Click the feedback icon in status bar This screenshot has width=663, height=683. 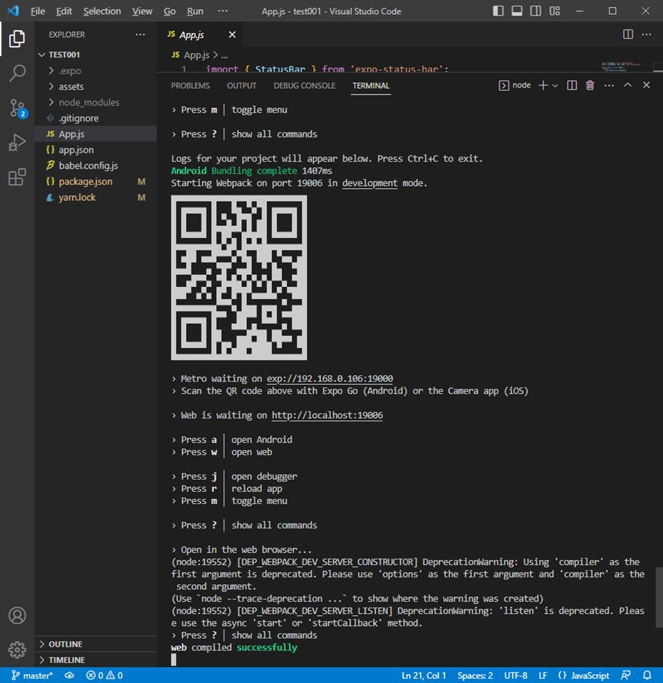(625, 675)
